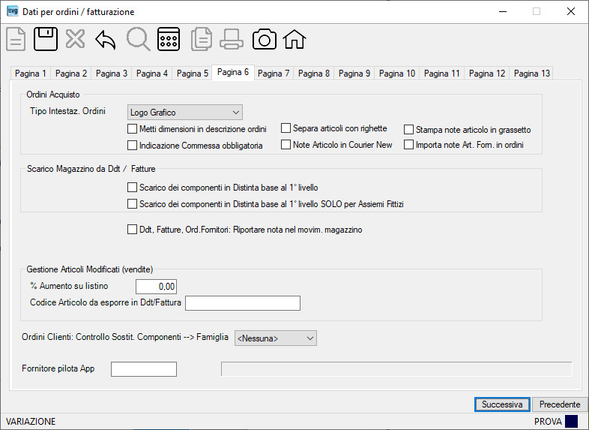Viewport: 589px width, 430px height.
Task: Click the camera screenshot icon
Action: pos(264,39)
